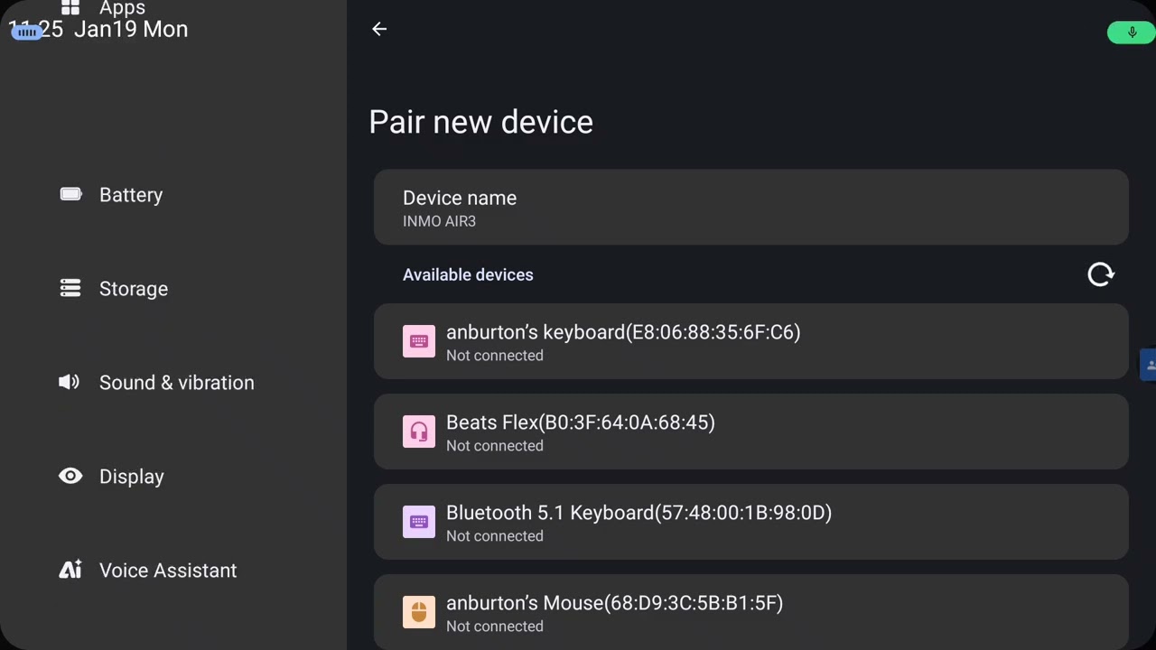Image resolution: width=1156 pixels, height=650 pixels.
Task: Pair with anburton's Mouse
Action: click(x=751, y=612)
